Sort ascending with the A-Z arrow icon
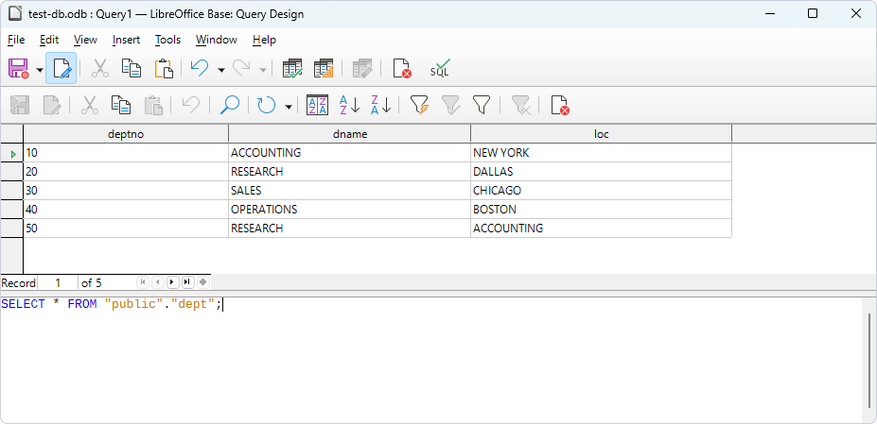 pyautogui.click(x=349, y=105)
